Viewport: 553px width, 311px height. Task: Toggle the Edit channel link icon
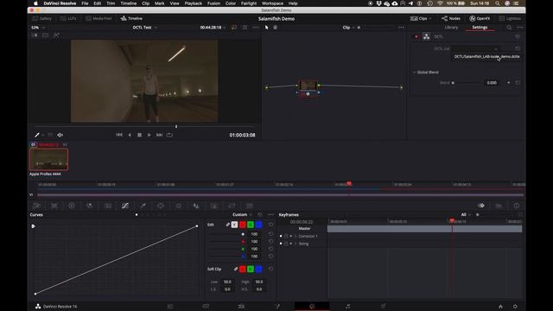tap(227, 225)
